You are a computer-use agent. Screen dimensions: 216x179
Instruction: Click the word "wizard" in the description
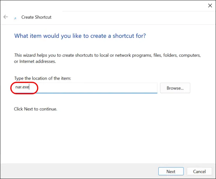[x=29, y=55]
